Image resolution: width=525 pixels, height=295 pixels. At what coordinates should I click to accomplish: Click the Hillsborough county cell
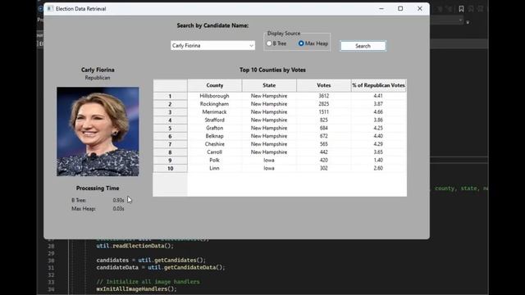[215, 96]
